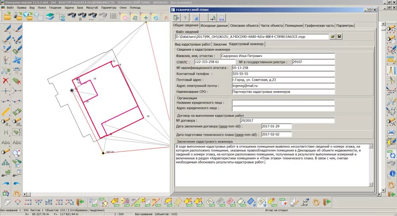The image size is (397, 216).
Task: Open the browse file icon next to file path
Action: (333, 36)
